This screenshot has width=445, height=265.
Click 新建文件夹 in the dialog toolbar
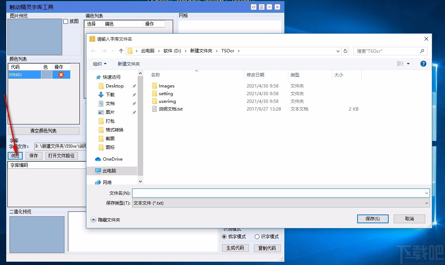128,63
